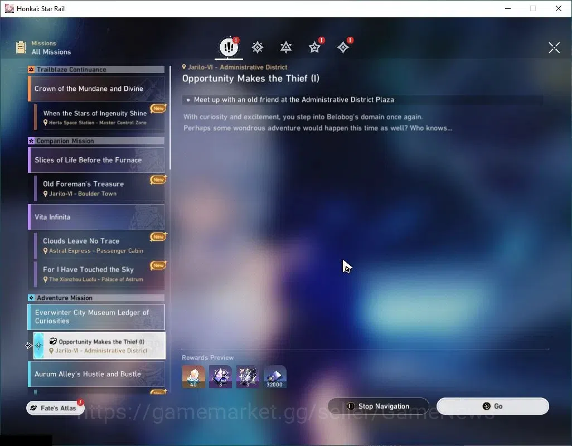Expand Aurum Alley's Hustle and Bustle
Screen dimensions: 572x446
(96, 374)
